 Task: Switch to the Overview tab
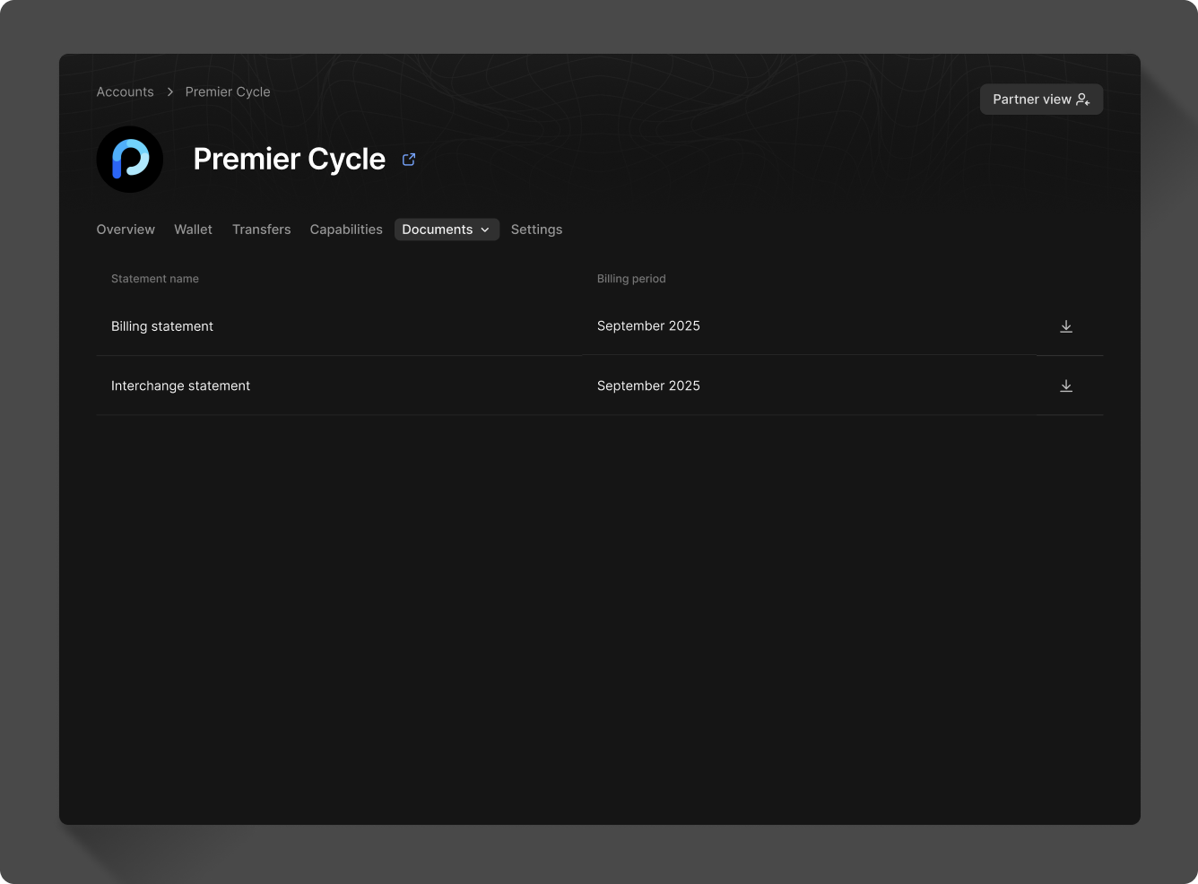coord(125,230)
